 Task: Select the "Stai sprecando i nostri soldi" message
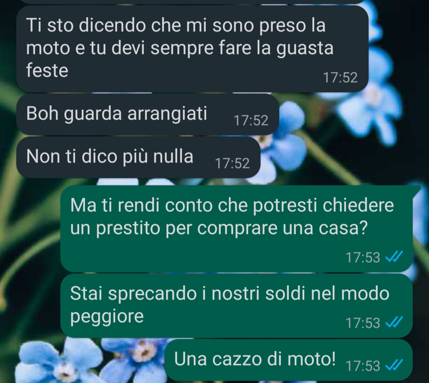[x=236, y=306]
